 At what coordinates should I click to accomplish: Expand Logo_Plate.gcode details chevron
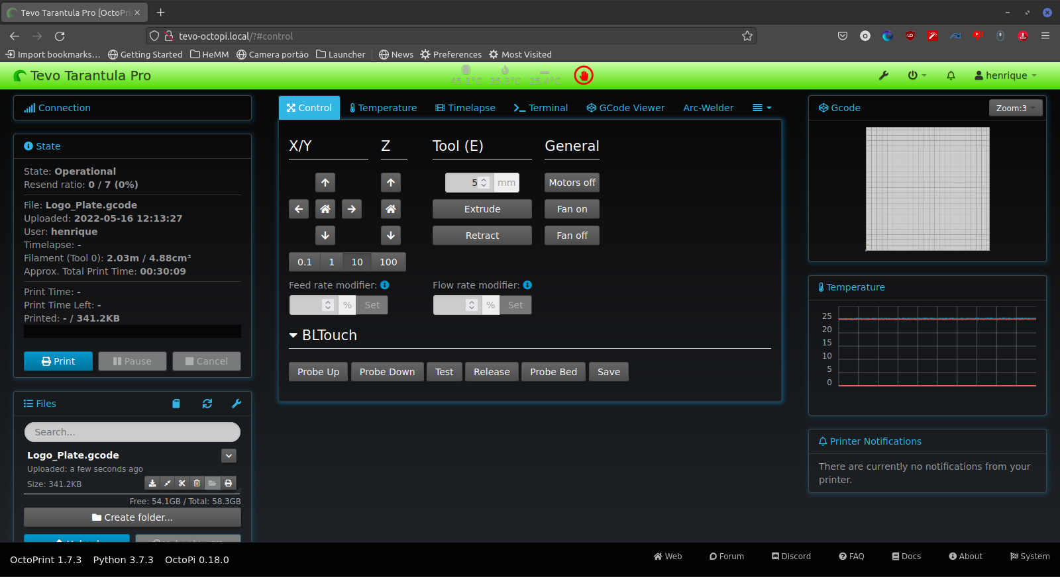(229, 455)
